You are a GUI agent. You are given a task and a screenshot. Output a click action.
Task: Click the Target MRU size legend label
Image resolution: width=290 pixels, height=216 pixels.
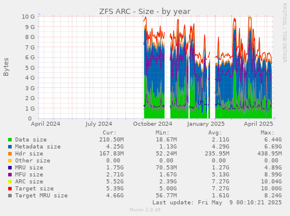pos(41,196)
